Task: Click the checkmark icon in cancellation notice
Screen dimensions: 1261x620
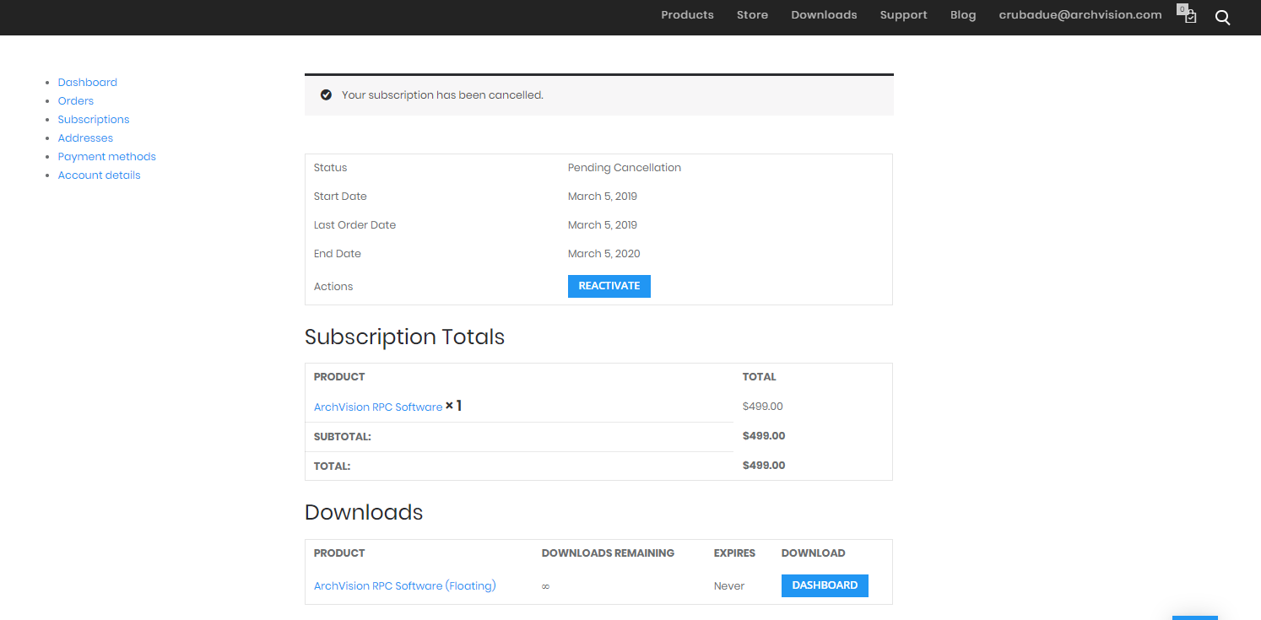Action: tap(326, 95)
